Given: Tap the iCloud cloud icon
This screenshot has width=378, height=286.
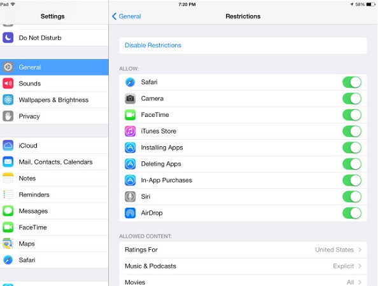Looking at the screenshot, I should coord(8,146).
